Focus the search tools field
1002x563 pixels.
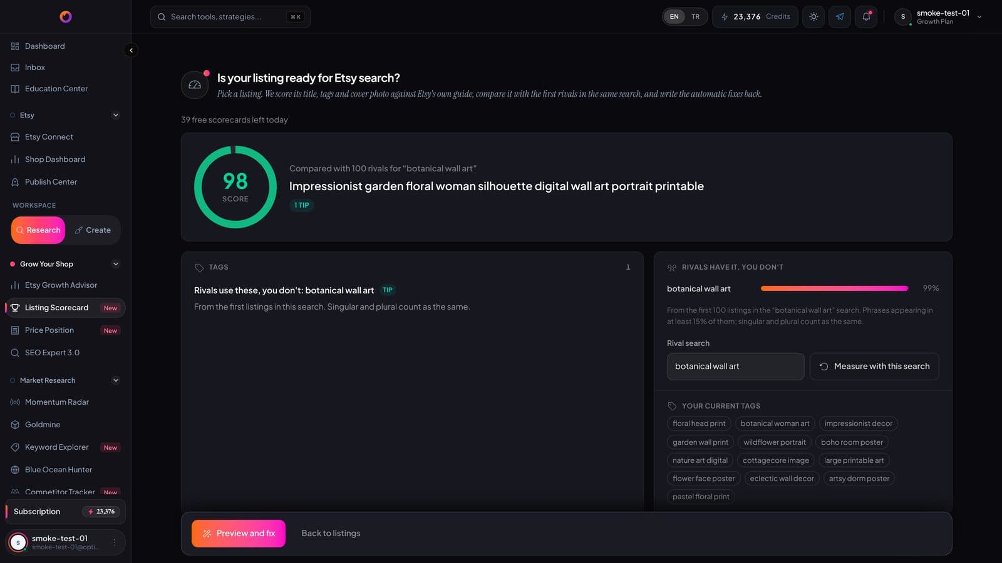230,17
